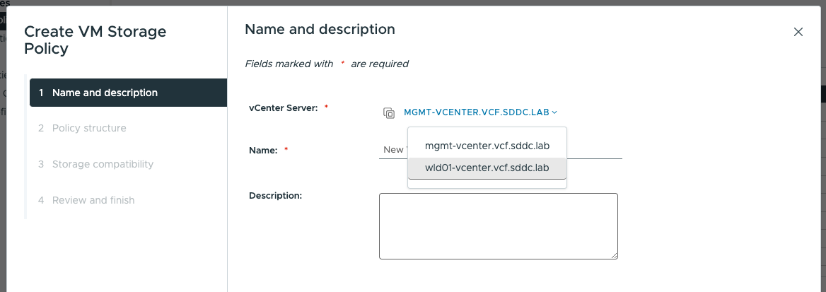
Task: Click the Name and description page heading
Action: [320, 30]
